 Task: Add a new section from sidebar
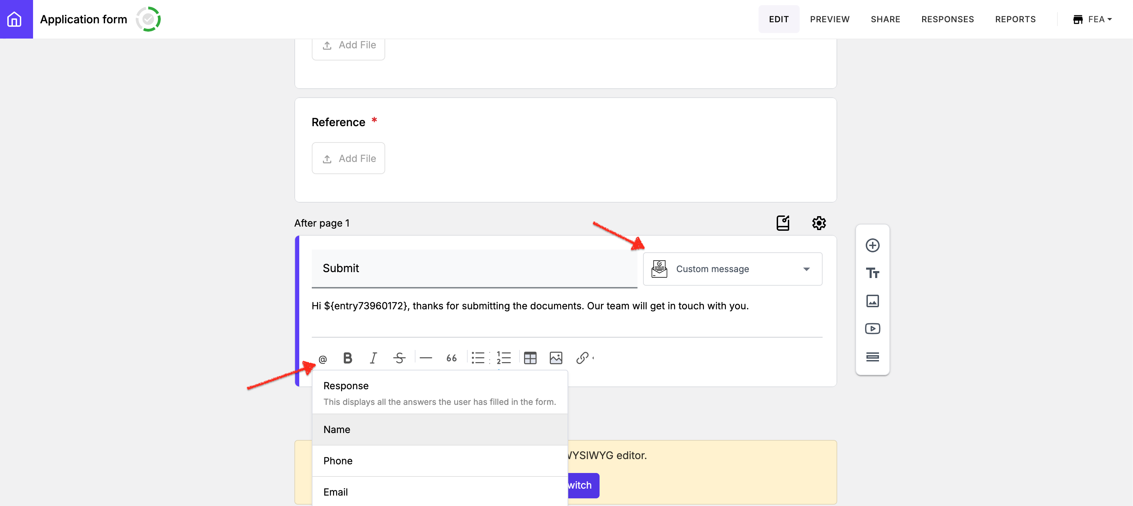tap(873, 357)
